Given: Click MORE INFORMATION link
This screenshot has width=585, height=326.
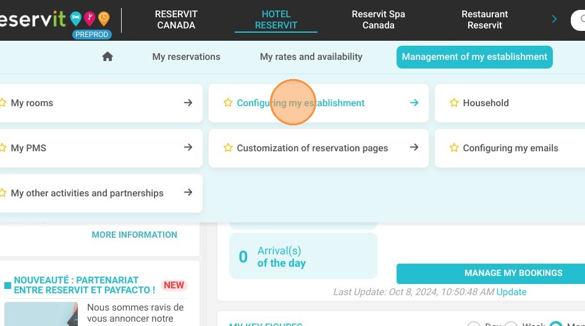Looking at the screenshot, I should pyautogui.click(x=134, y=235).
